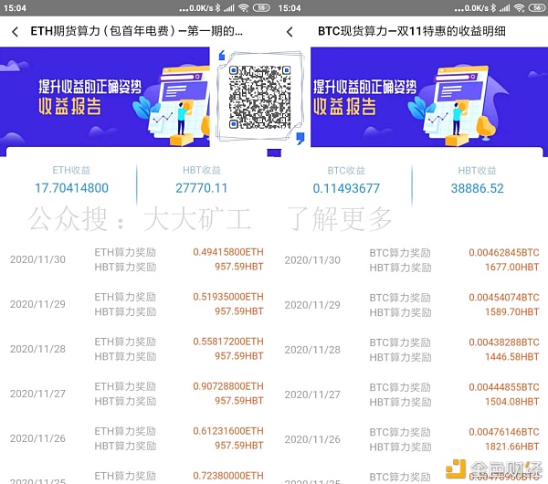Tap the ETH收益 label
Image resolution: width=548 pixels, height=484 pixels.
pos(71,170)
